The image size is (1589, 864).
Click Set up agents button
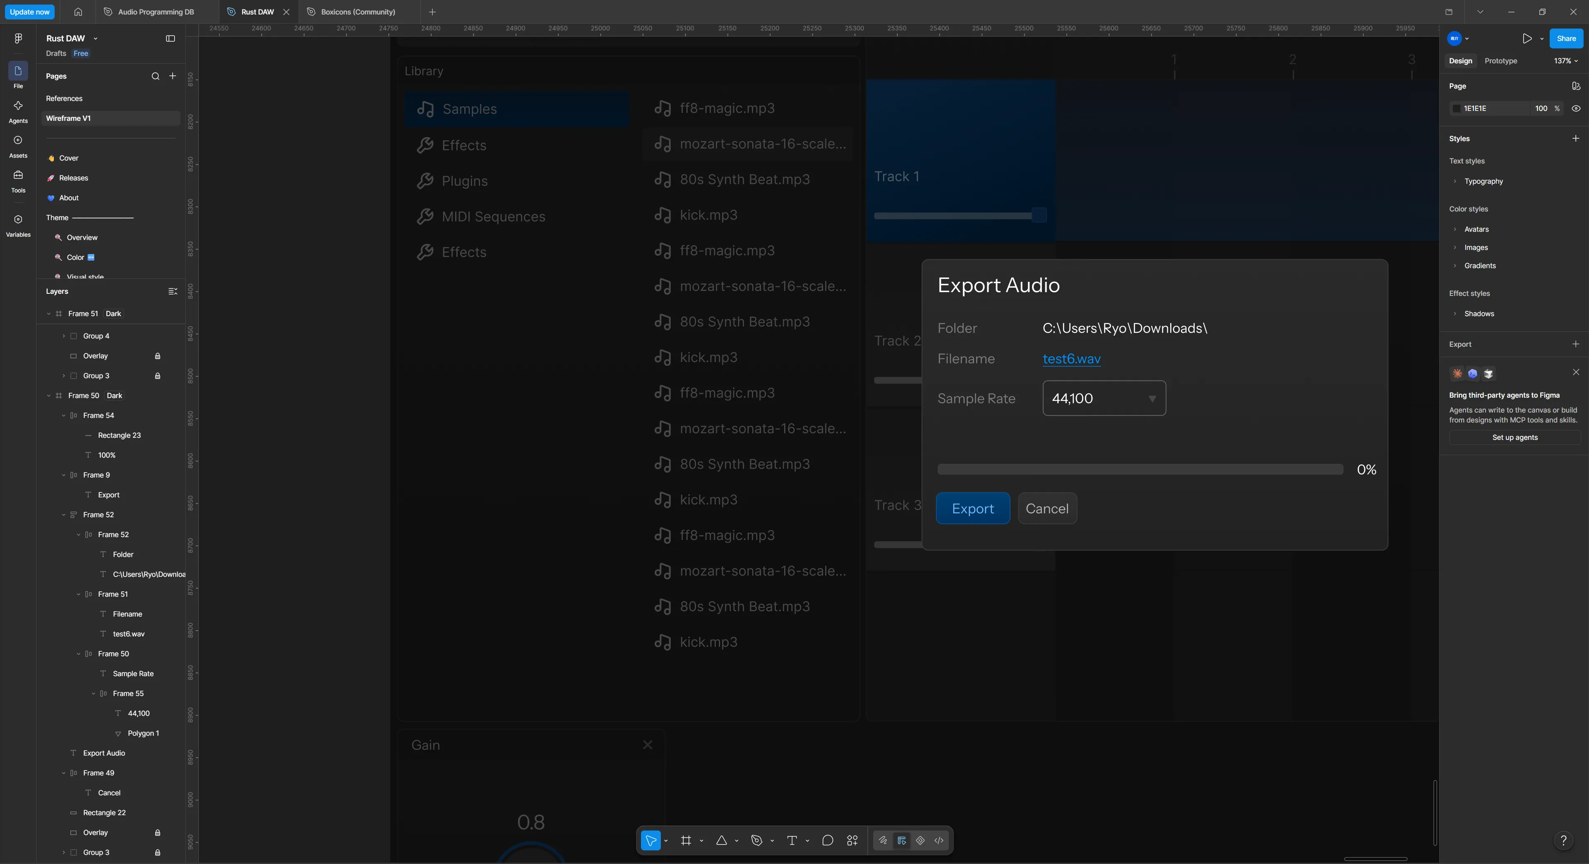coord(1515,437)
